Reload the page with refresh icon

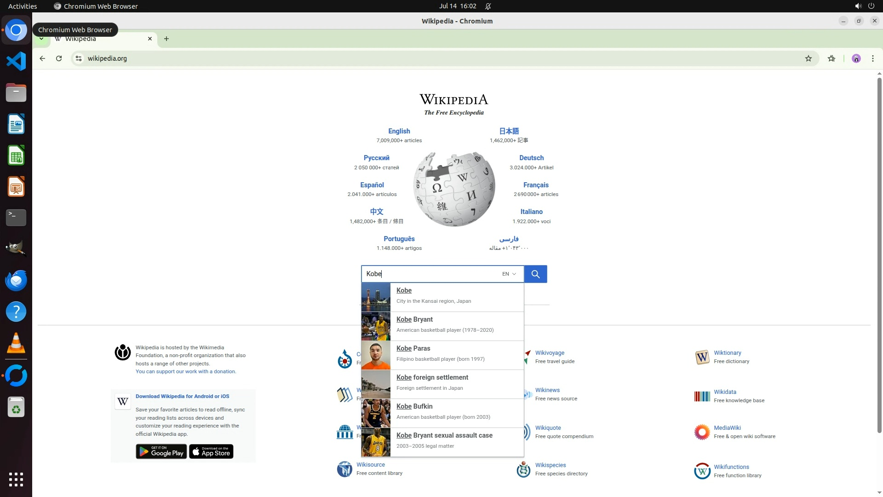59,58
